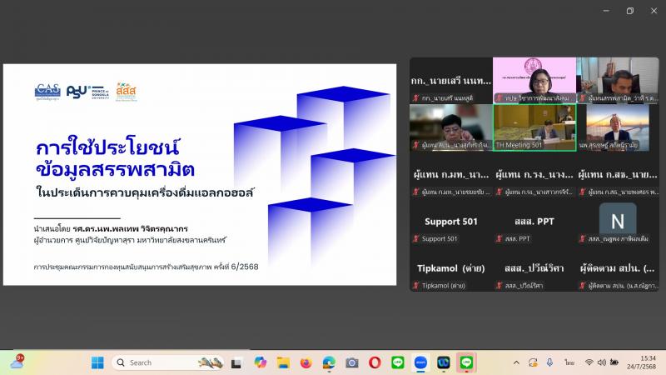This screenshot has width=666, height=375.
Task: Switch to the Zoom app in the taskbar
Action: [x=420, y=362]
